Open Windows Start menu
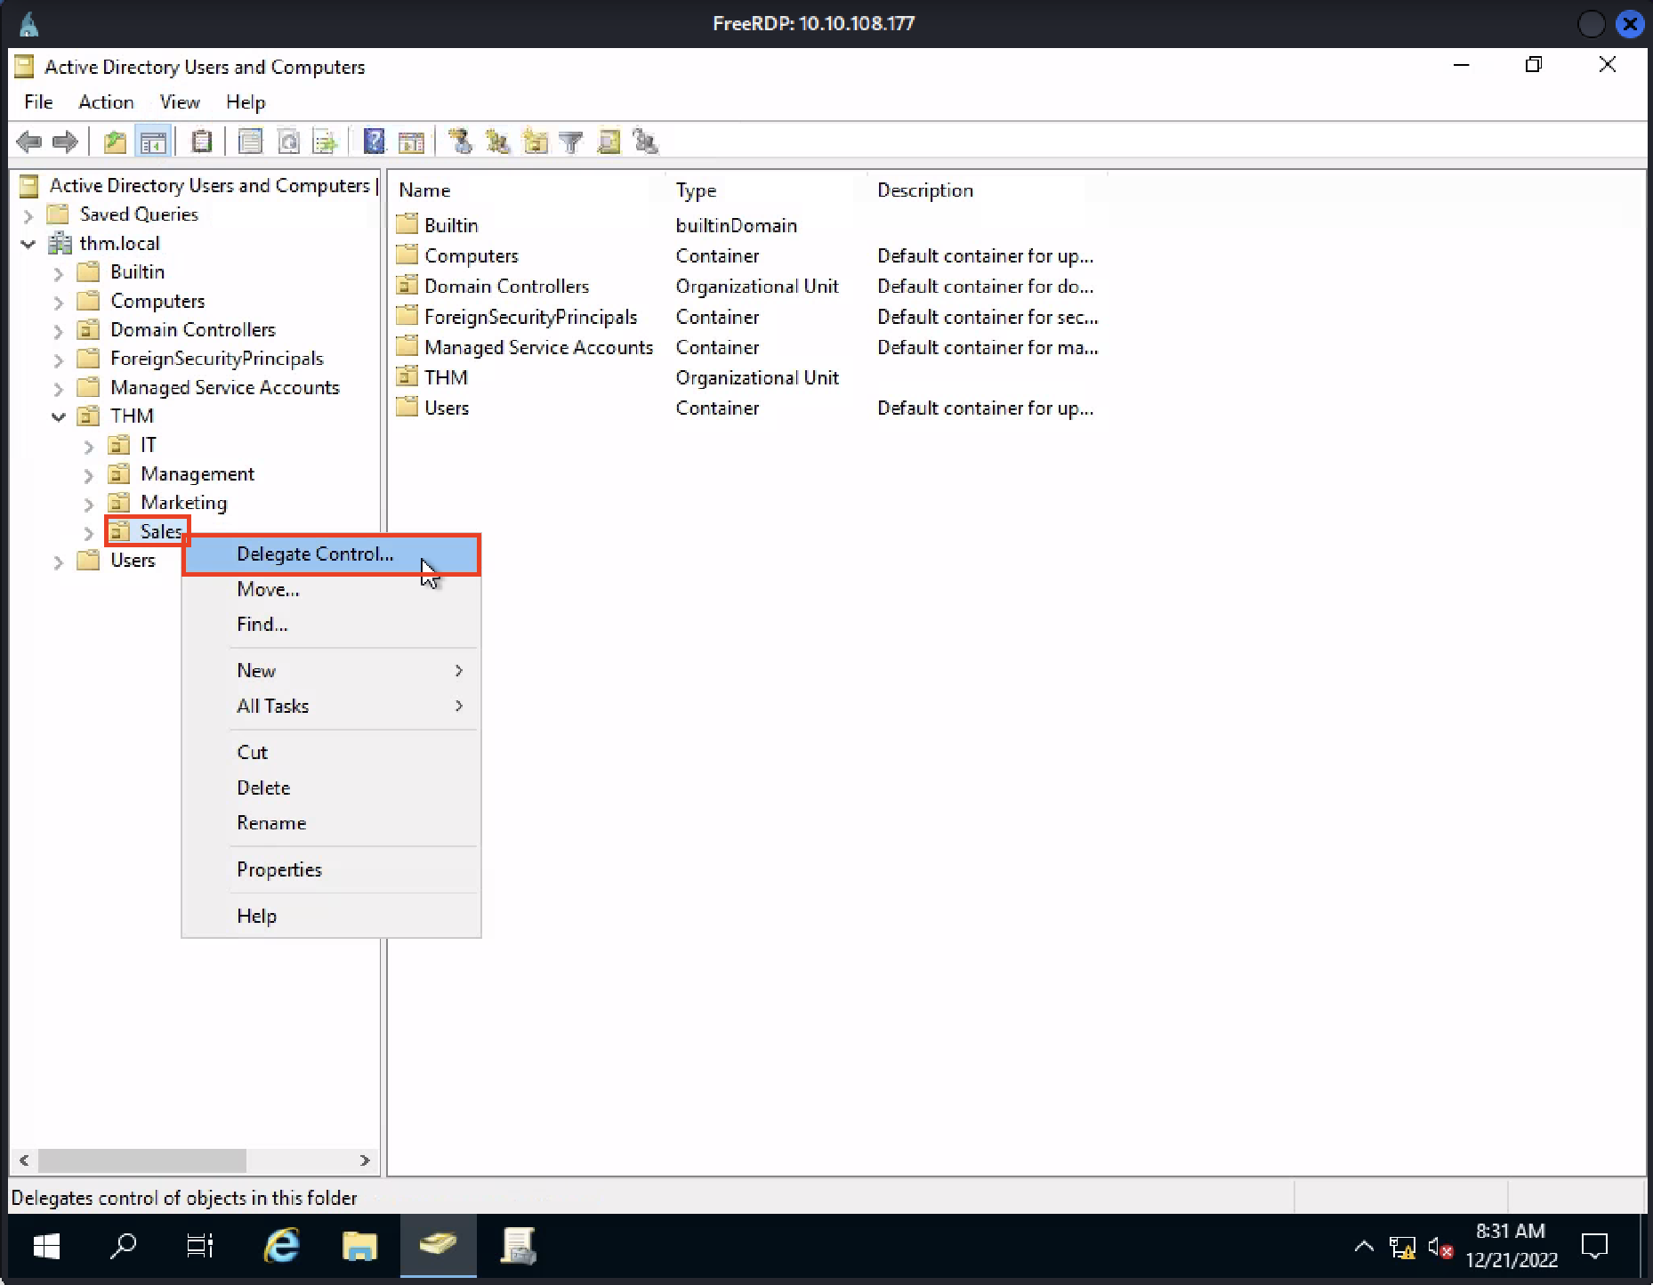This screenshot has height=1285, width=1653. click(46, 1246)
